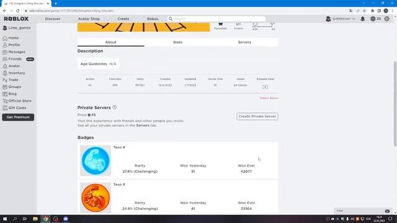Open the Robux balance icon
The width and height of the screenshot is (397, 223).
point(373,19)
